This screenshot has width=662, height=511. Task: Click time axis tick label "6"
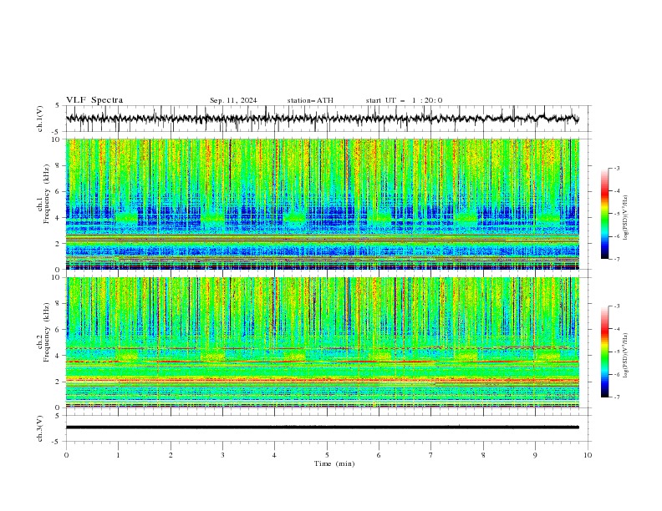(x=379, y=455)
